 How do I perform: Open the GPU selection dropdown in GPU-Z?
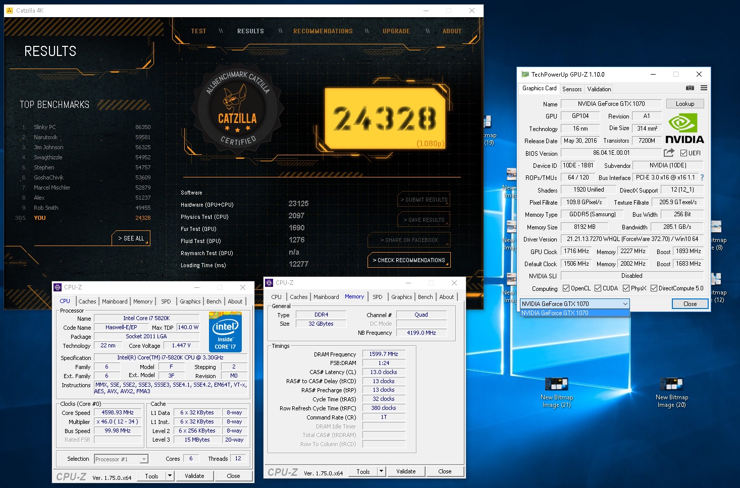575,303
